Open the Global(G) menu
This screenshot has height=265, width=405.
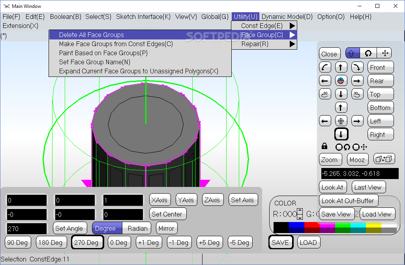(215, 17)
